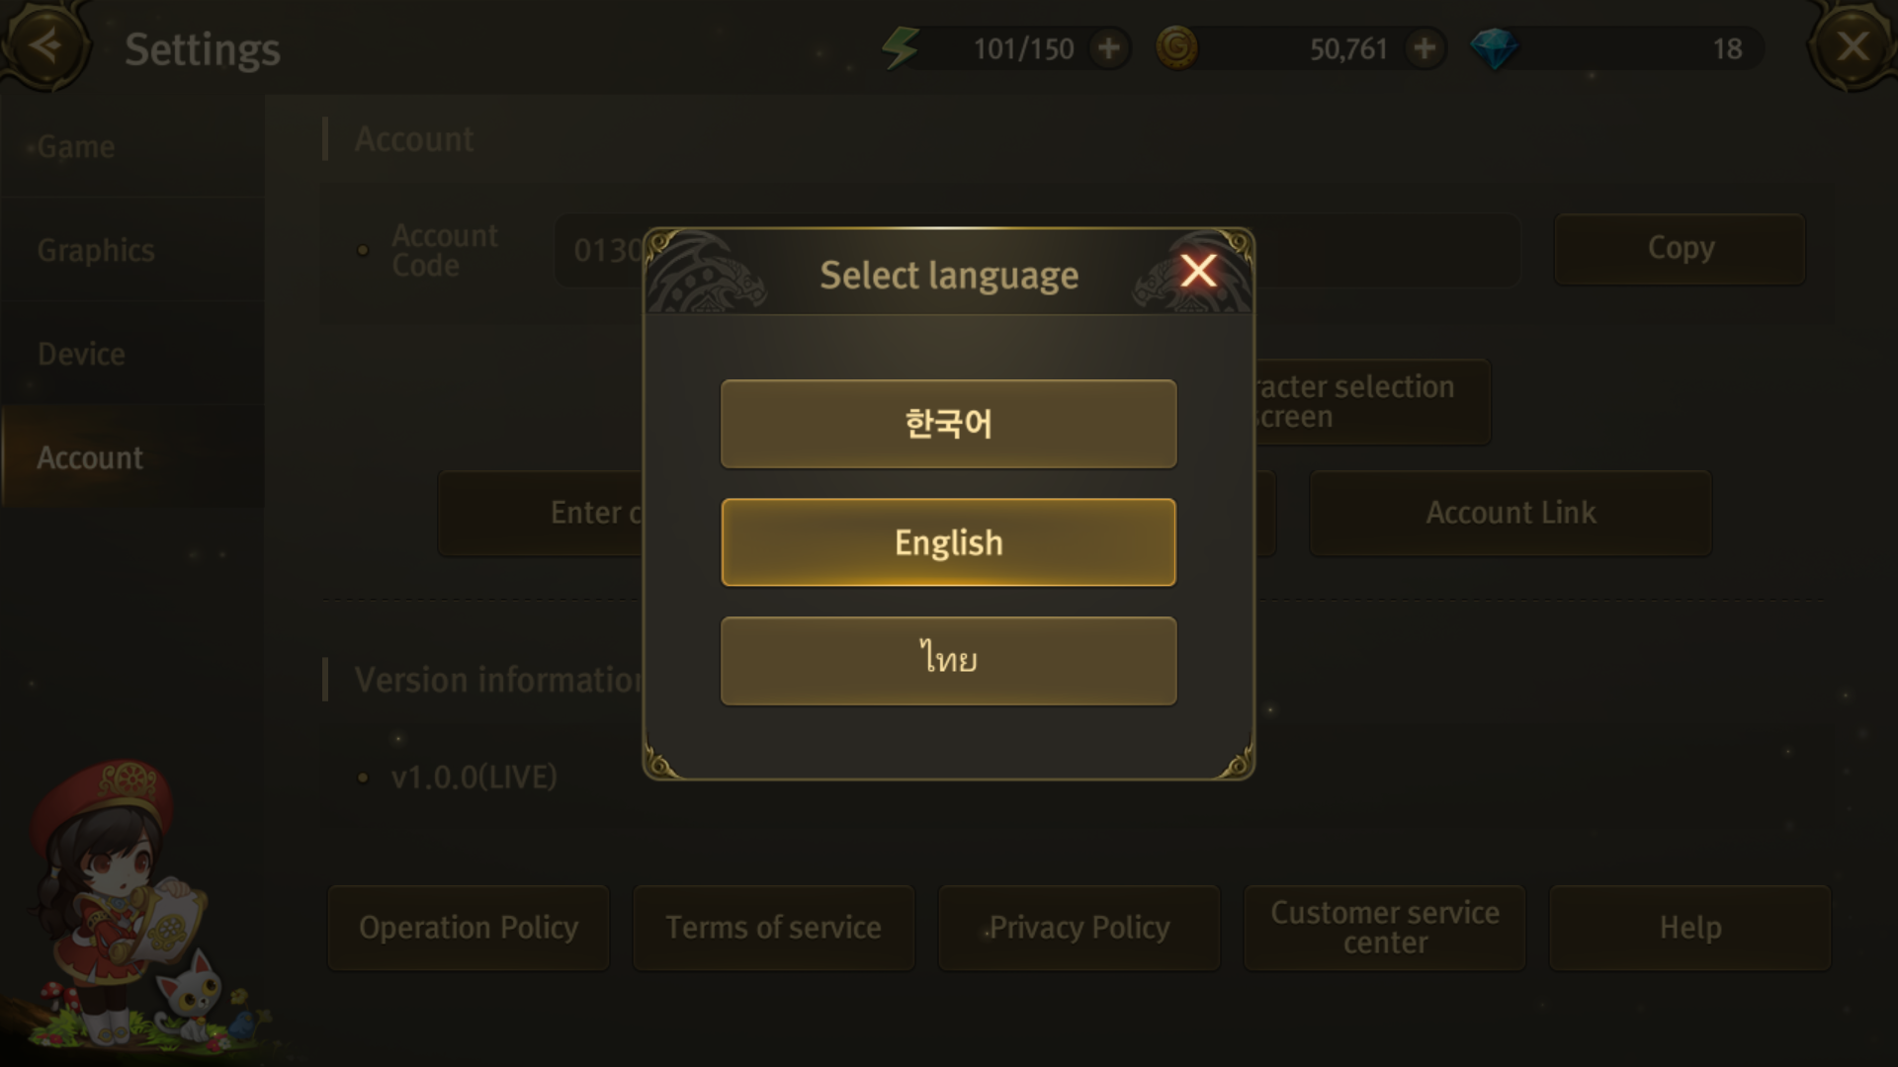
Task: Go back using the arrow icon
Action: [44, 44]
